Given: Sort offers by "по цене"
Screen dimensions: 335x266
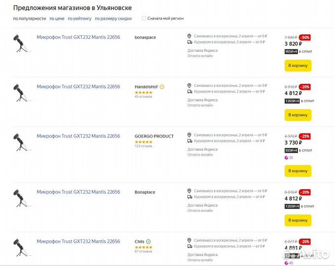Looking at the screenshot, I should [57, 19].
